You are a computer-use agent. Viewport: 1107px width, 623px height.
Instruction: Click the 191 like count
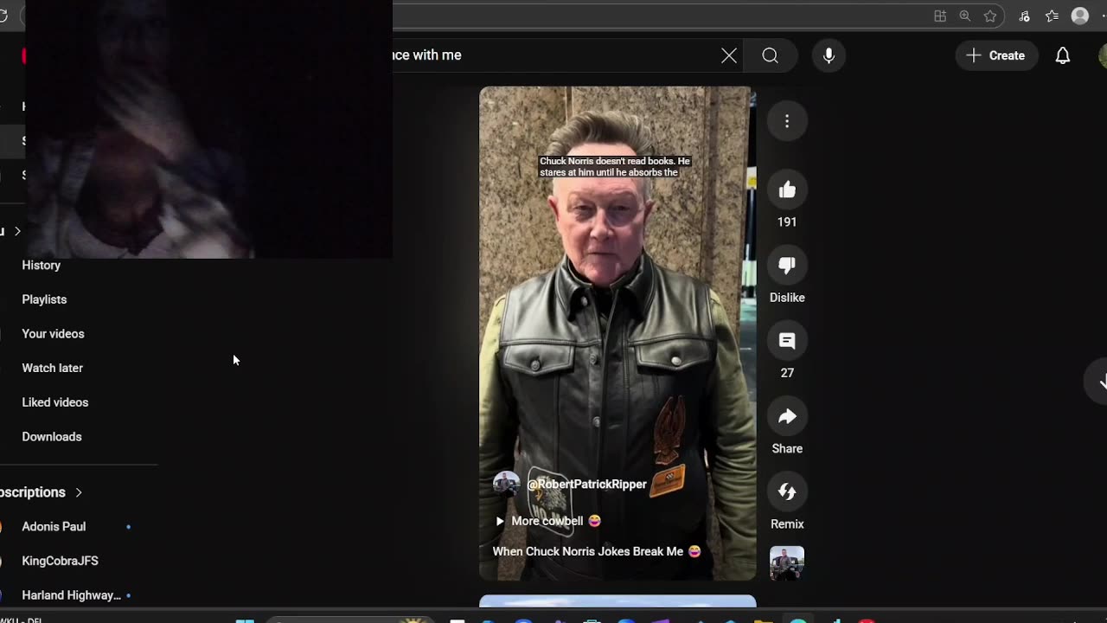pyautogui.click(x=787, y=222)
